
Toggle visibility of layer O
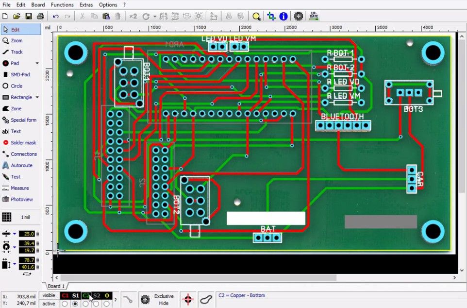coord(107,295)
